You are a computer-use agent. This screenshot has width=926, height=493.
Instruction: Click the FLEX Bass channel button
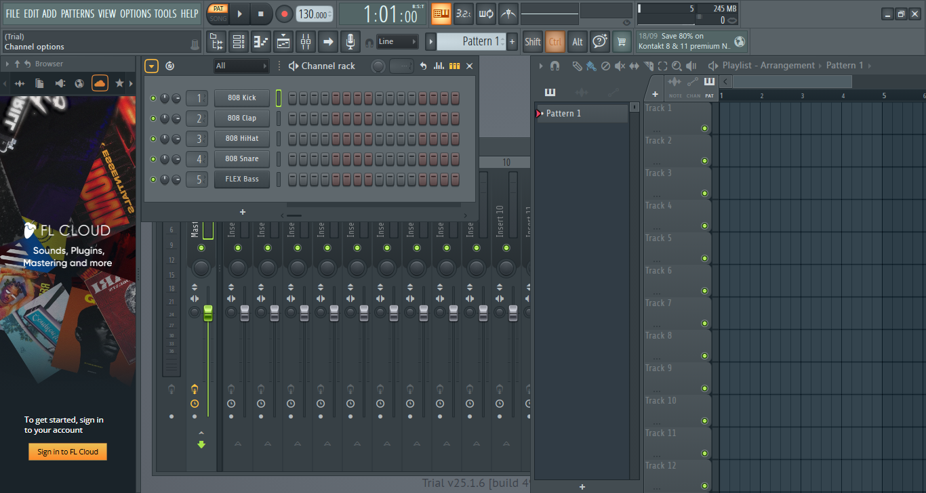[242, 179]
